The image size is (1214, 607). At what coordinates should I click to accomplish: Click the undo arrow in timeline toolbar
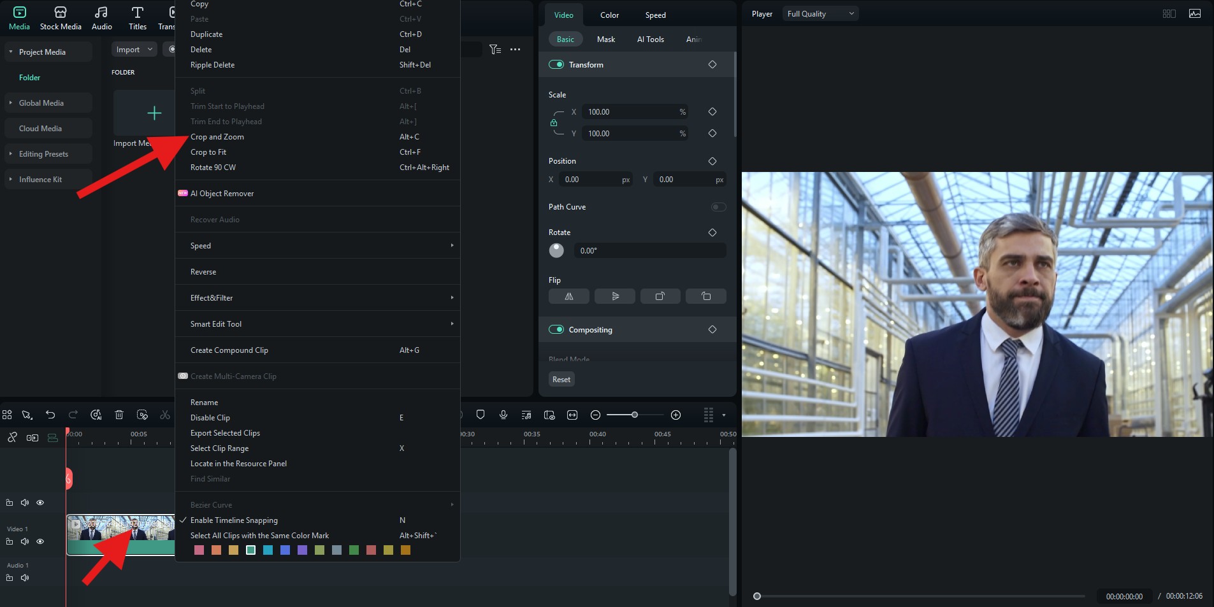(50, 415)
